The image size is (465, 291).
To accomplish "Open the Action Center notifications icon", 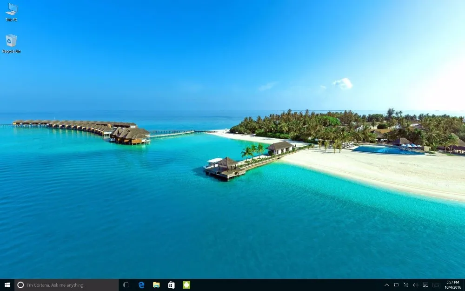I will click(x=425, y=285).
